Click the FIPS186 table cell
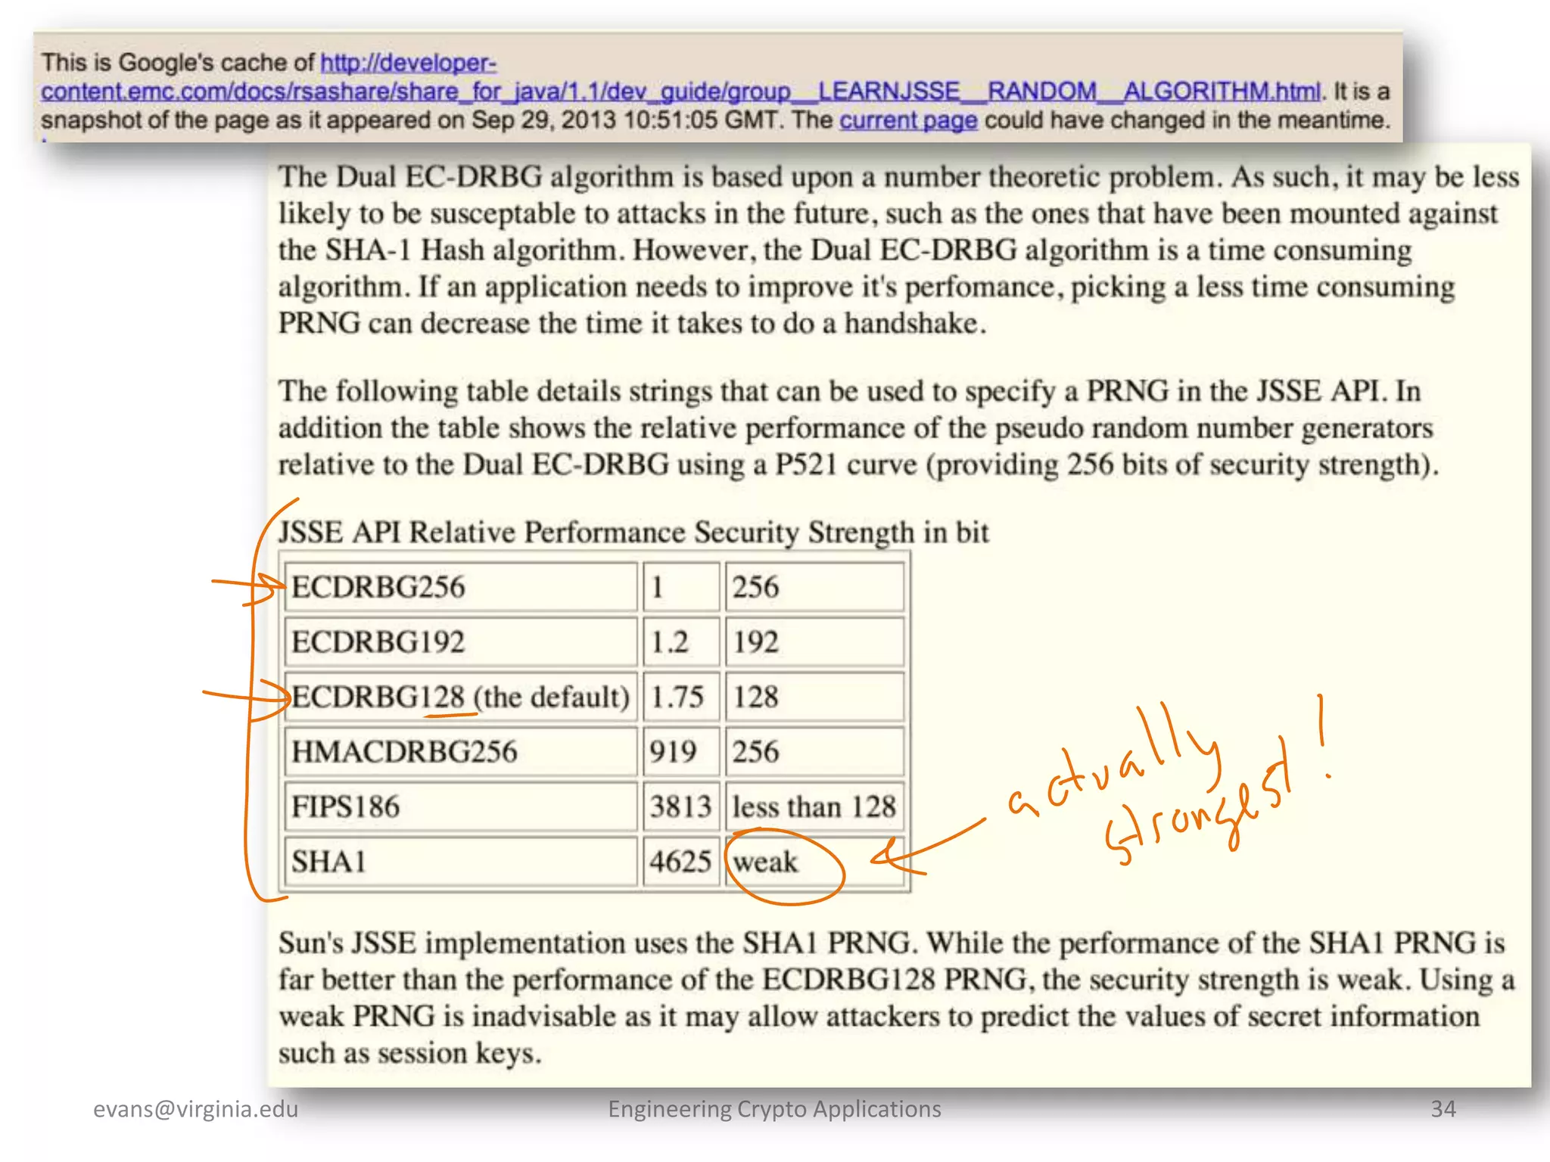This screenshot has width=1550, height=1162. click(x=459, y=806)
